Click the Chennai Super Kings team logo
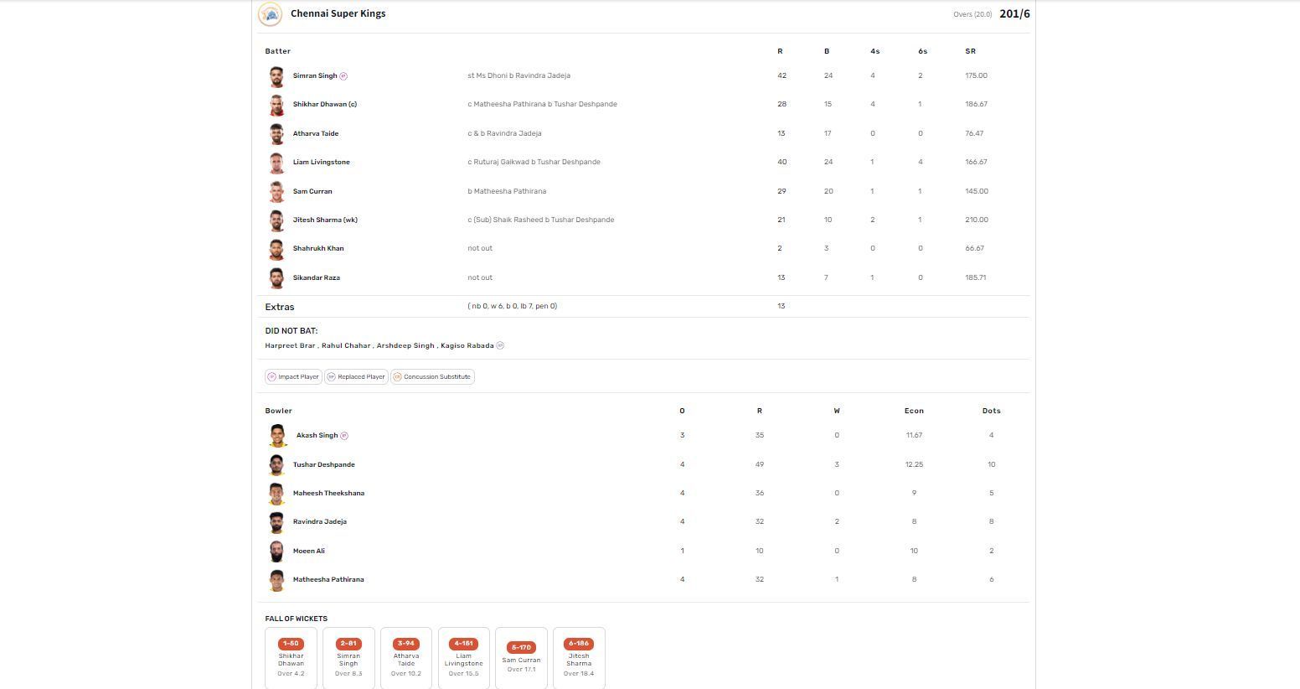The height and width of the screenshot is (689, 1300). 270,14
